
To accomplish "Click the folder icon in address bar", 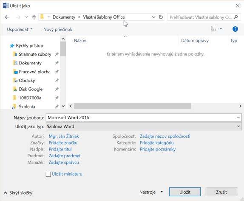I will [42, 17].
